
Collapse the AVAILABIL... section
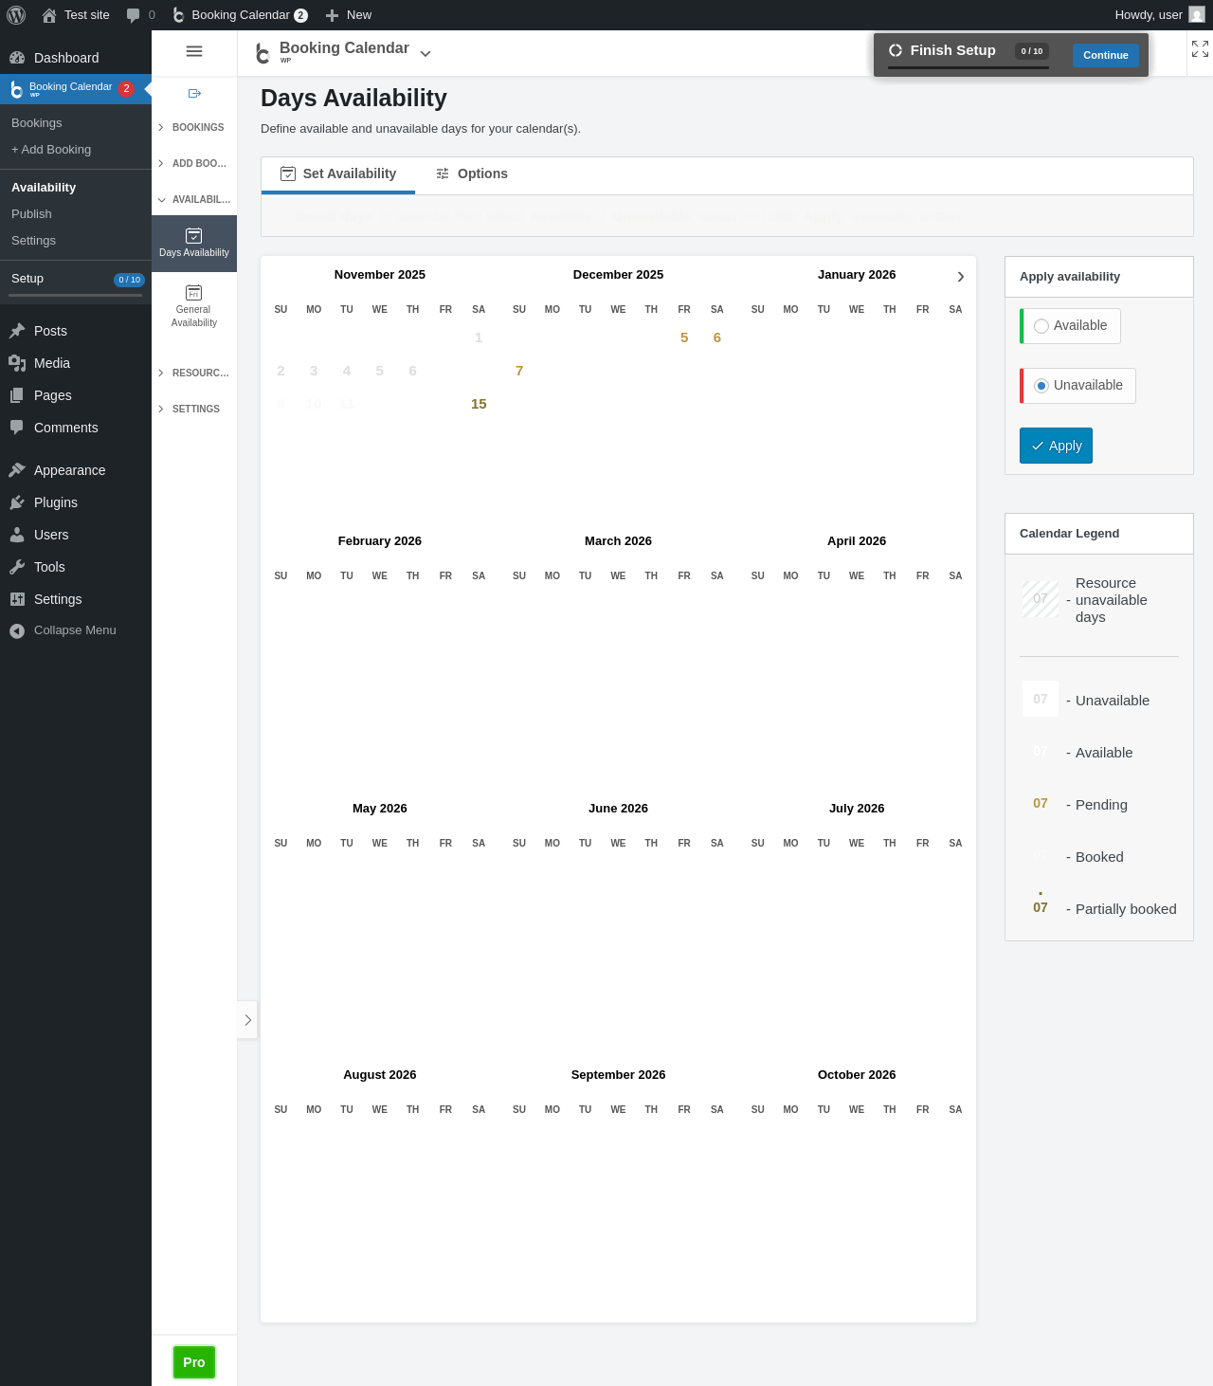tap(194, 199)
